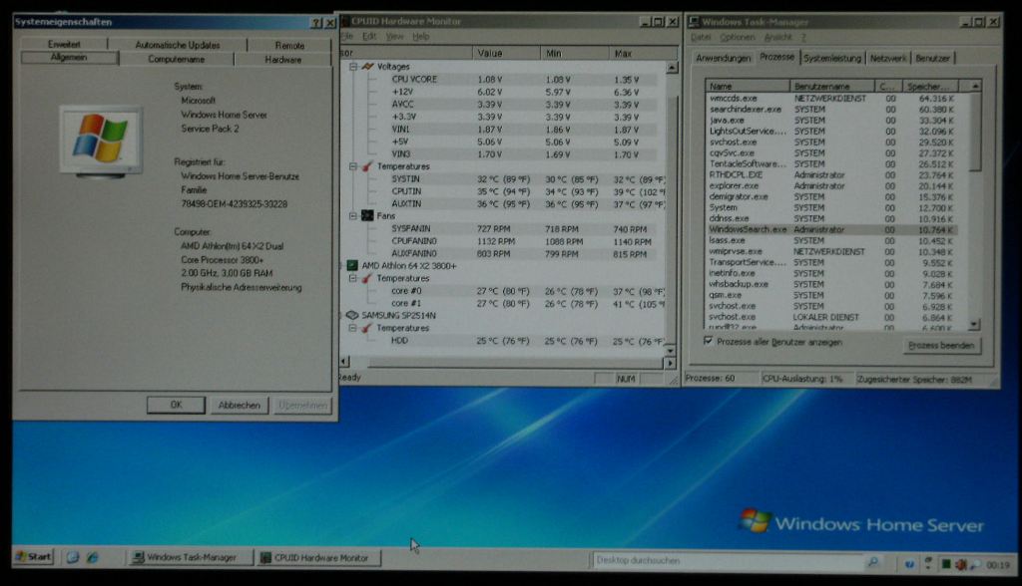Image resolution: width=1022 pixels, height=586 pixels.
Task: Toggle Prozesse aller Benutzer anzeigen checkbox
Action: 709,341
